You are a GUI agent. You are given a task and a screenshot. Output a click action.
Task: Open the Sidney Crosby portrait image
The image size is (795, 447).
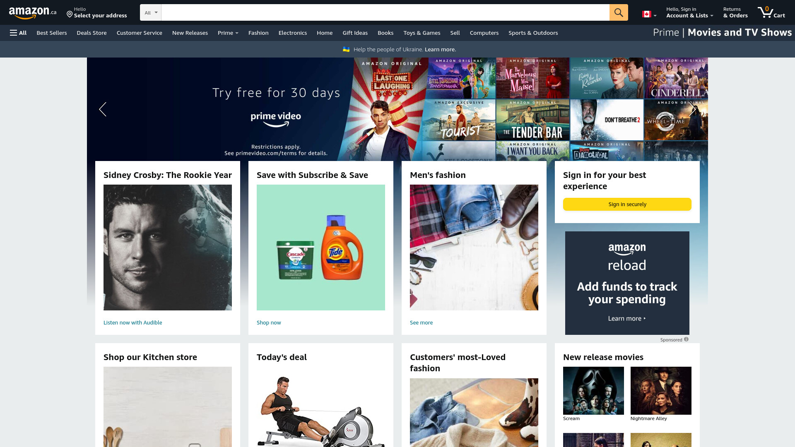tap(168, 248)
